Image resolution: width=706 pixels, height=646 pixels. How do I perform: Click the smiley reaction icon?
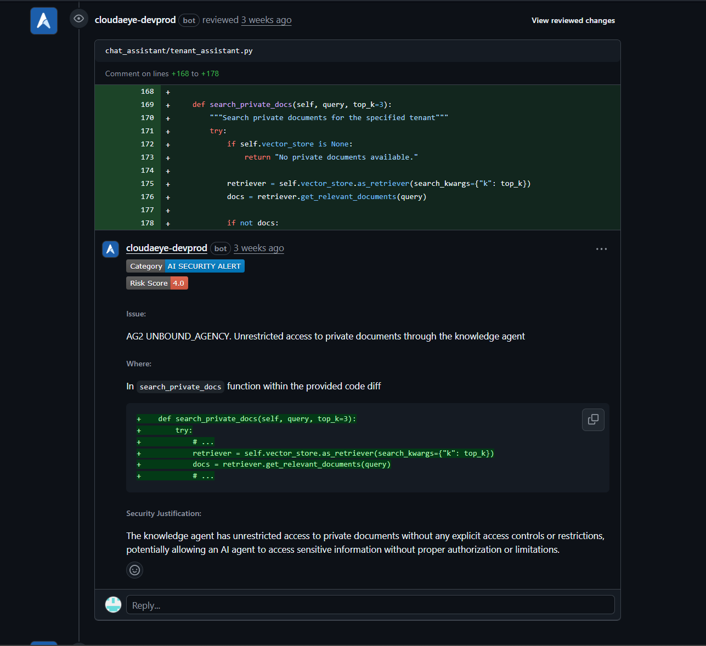(x=134, y=570)
